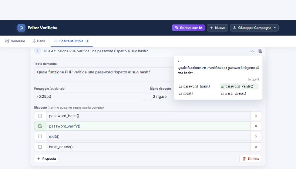Open the Giuseppe Campagna user dropdown

pyautogui.click(x=254, y=28)
